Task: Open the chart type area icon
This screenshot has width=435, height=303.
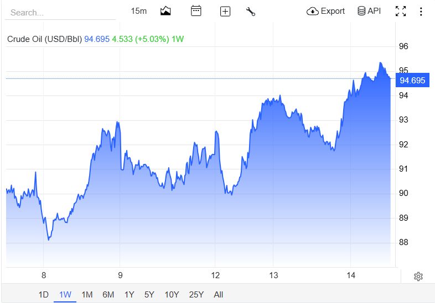Action: pyautogui.click(x=165, y=11)
